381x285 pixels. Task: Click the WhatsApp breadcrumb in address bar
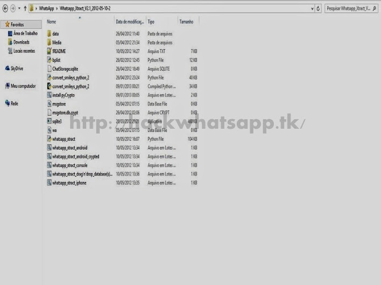coord(46,9)
